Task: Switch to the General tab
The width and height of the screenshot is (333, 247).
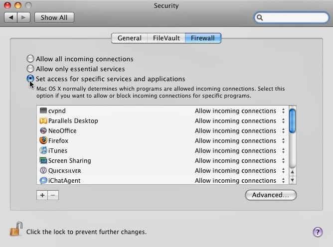Action: [129, 38]
